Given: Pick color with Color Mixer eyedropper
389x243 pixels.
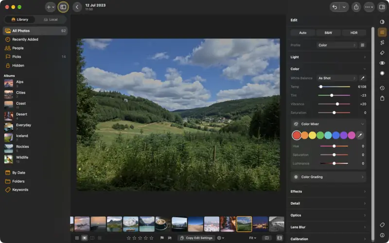Looking at the screenshot, I should click(x=360, y=135).
